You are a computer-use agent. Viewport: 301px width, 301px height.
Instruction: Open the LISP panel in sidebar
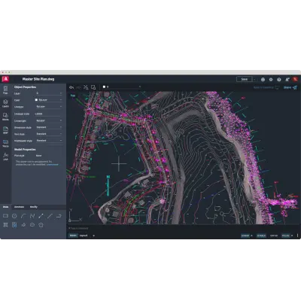tap(5, 157)
